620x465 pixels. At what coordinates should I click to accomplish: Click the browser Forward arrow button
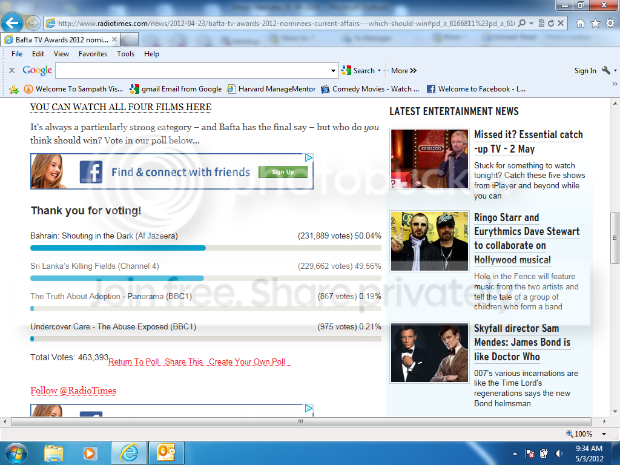coord(33,23)
